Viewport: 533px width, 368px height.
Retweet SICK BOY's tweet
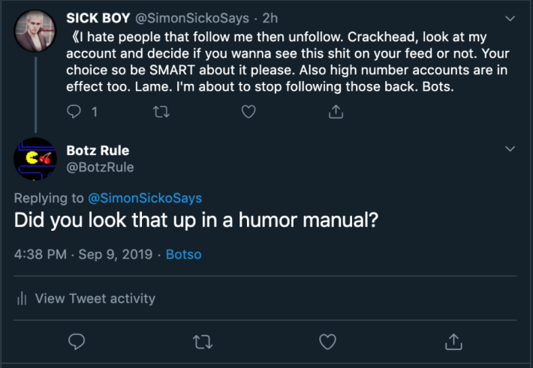pos(160,112)
